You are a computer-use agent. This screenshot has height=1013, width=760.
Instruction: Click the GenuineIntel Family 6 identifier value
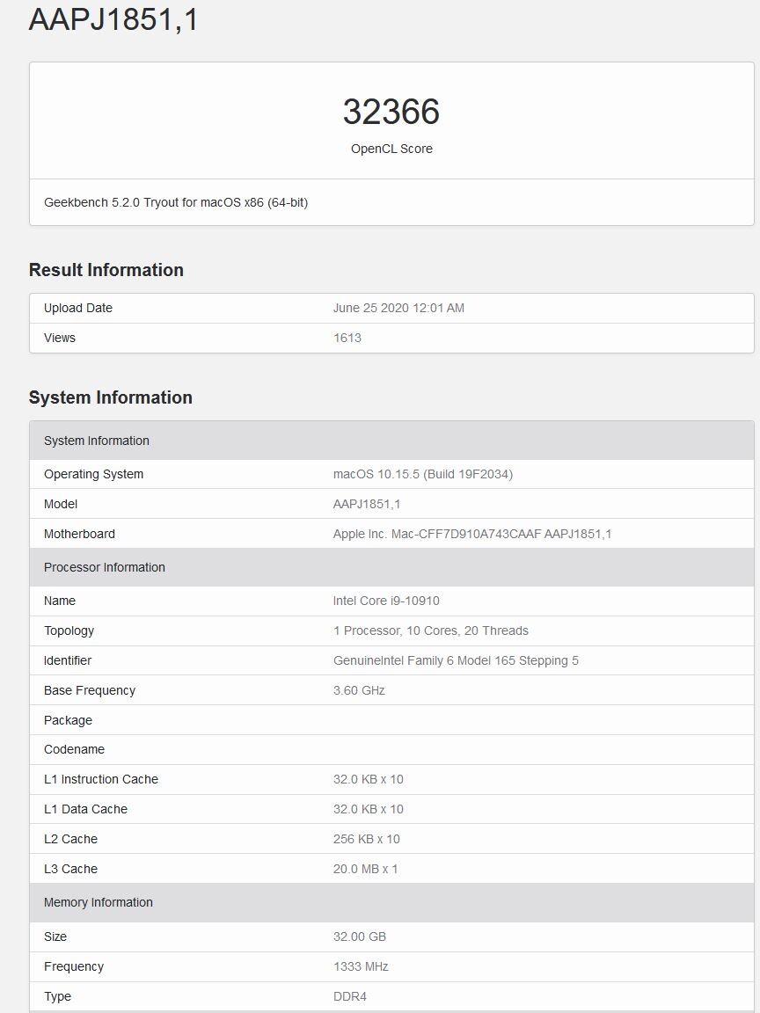coord(456,660)
